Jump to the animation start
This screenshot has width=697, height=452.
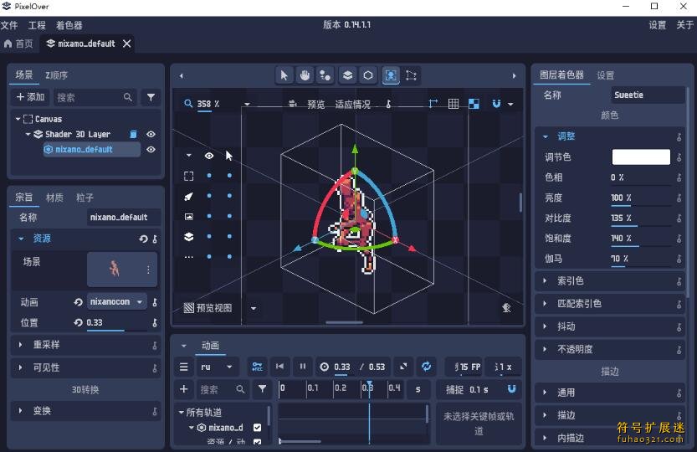point(280,367)
